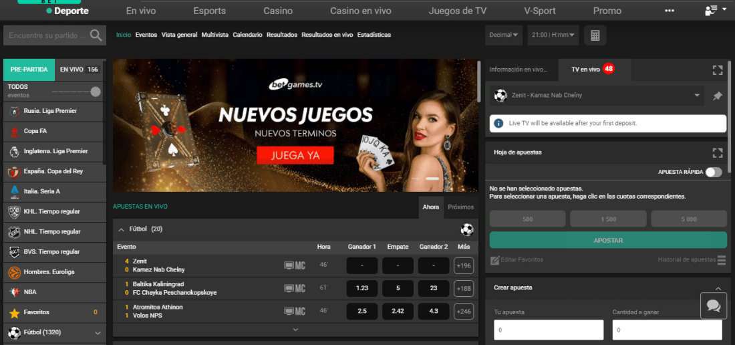Open +188 more markets for Baltika
The height and width of the screenshot is (345, 735).
(x=464, y=288)
